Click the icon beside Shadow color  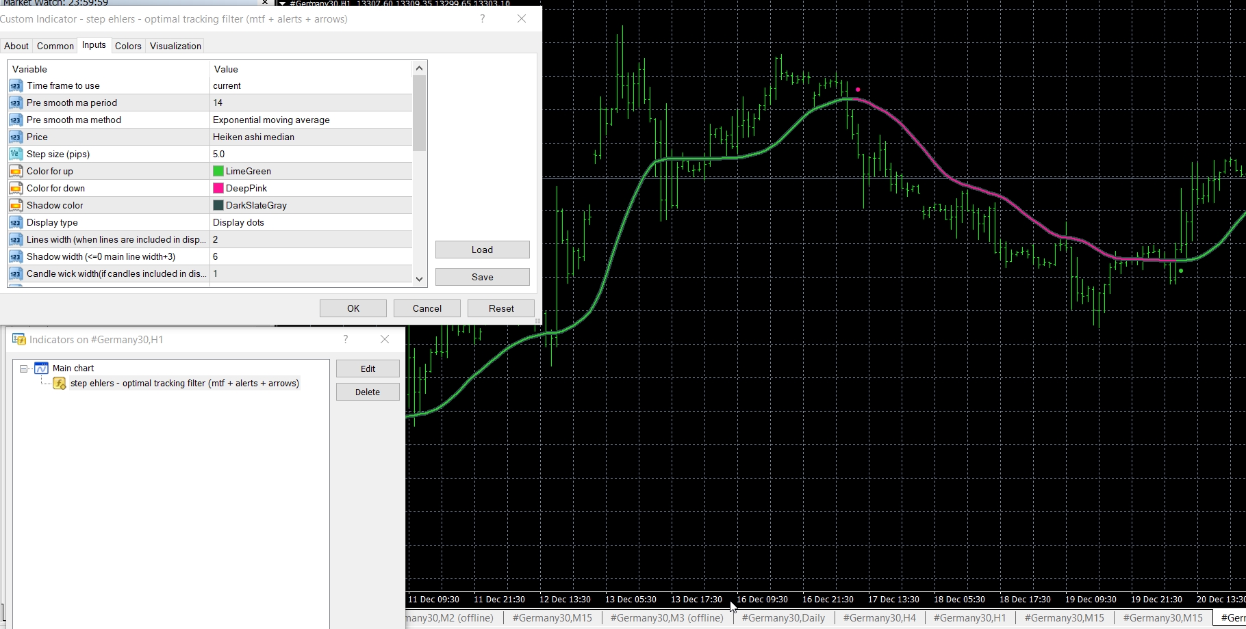16,206
